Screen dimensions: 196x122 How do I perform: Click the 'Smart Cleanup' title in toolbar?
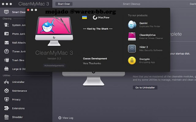(131, 4)
